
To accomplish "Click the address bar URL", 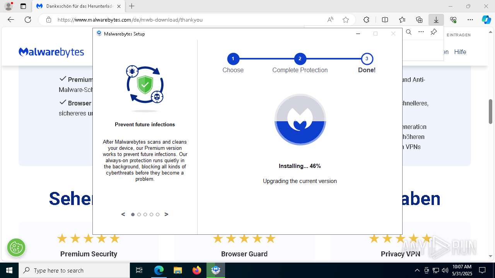I will [130, 20].
